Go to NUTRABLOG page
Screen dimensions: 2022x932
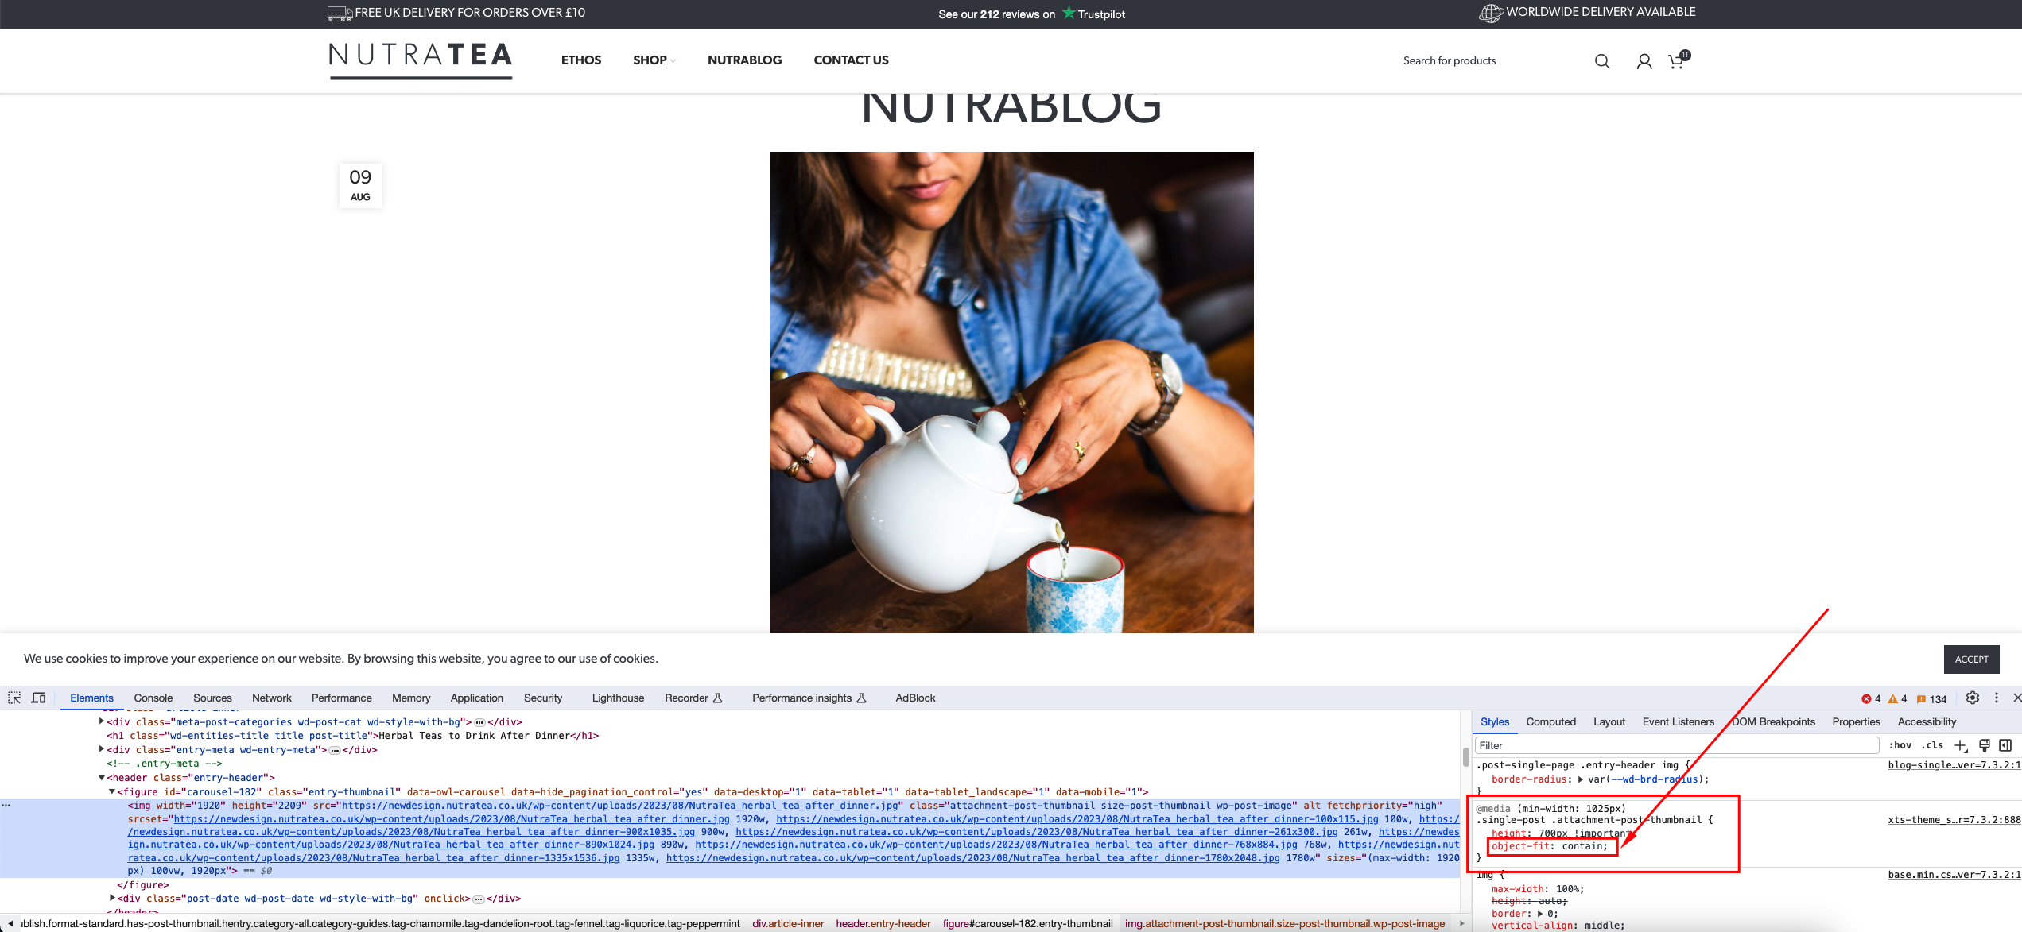click(744, 60)
